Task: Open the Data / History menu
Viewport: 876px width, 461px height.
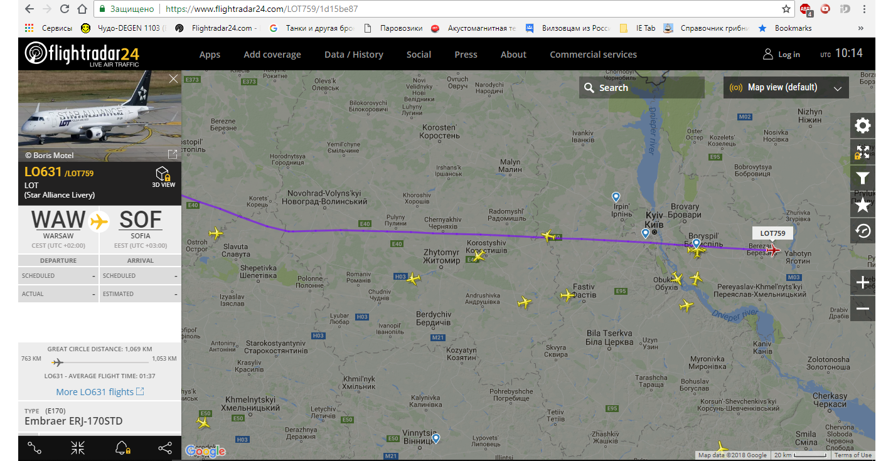Action: tap(354, 55)
